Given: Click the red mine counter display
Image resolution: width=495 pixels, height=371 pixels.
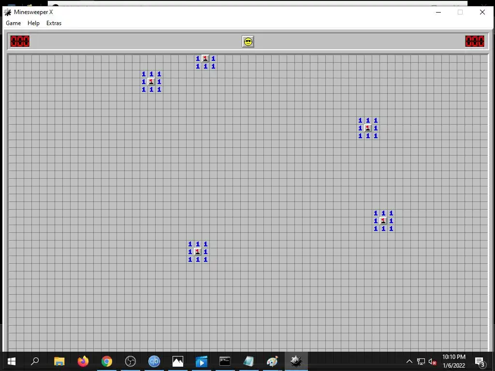Looking at the screenshot, I should click(20, 42).
